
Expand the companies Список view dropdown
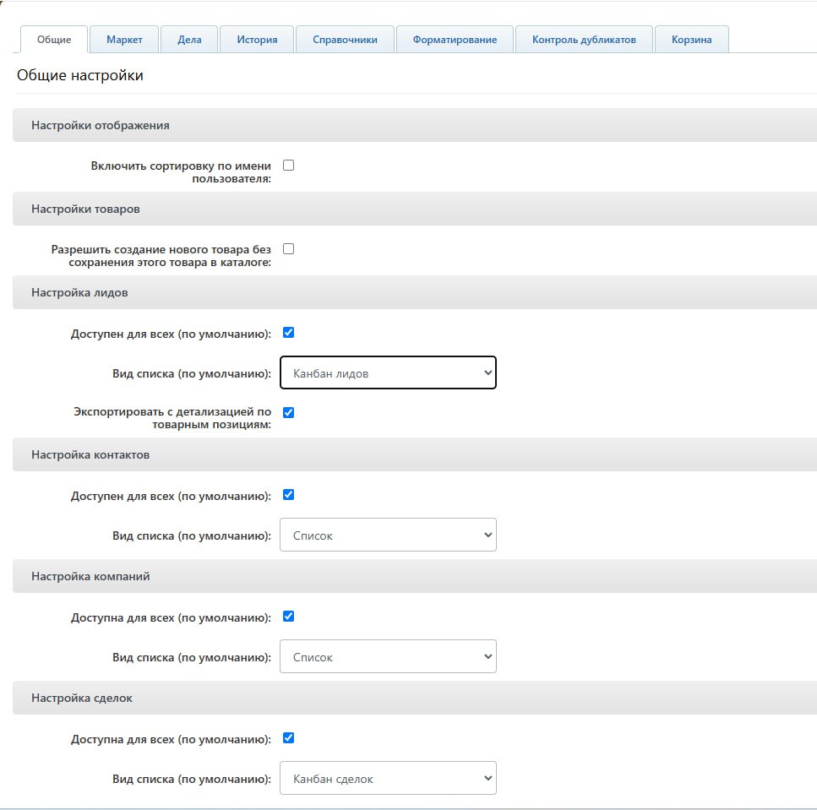tap(388, 656)
